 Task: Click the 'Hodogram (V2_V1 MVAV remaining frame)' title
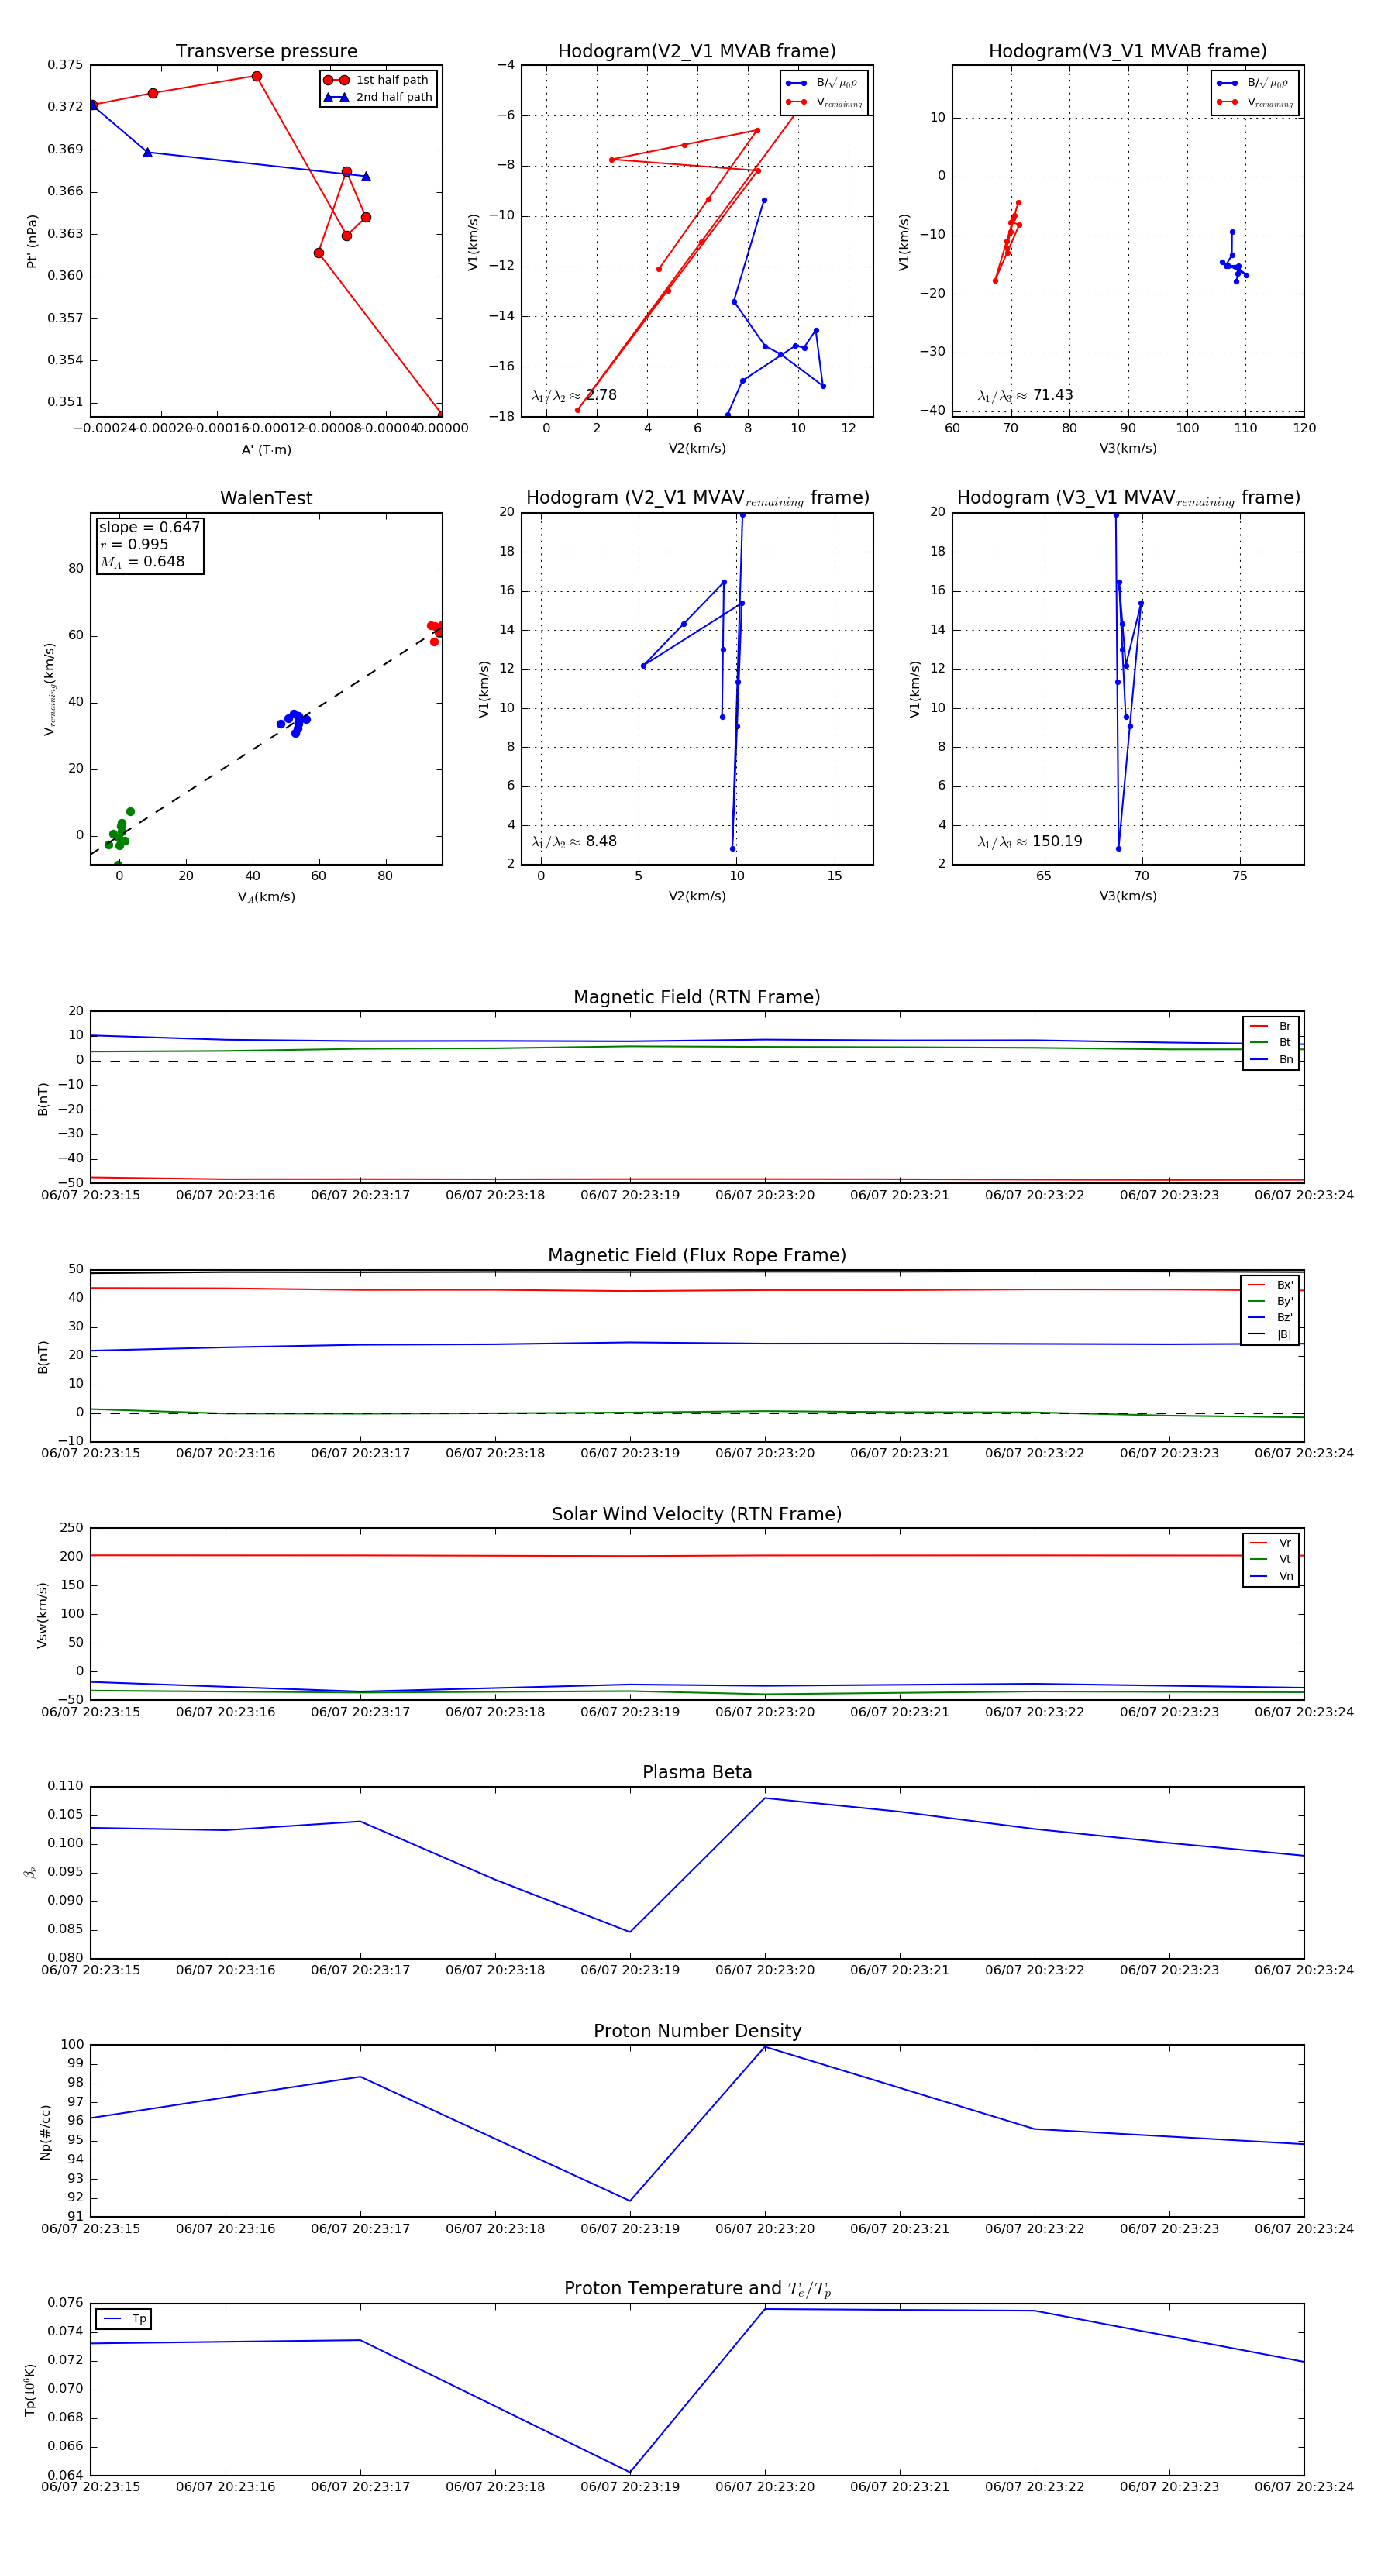697,498
